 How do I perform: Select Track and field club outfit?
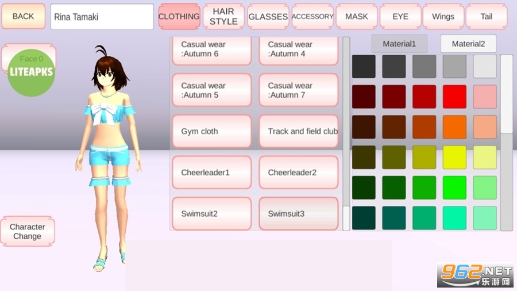click(298, 131)
